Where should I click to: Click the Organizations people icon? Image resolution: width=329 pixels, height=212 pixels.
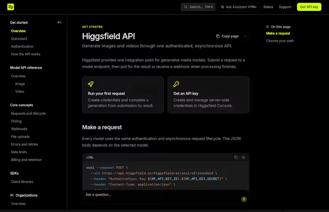point(12,195)
